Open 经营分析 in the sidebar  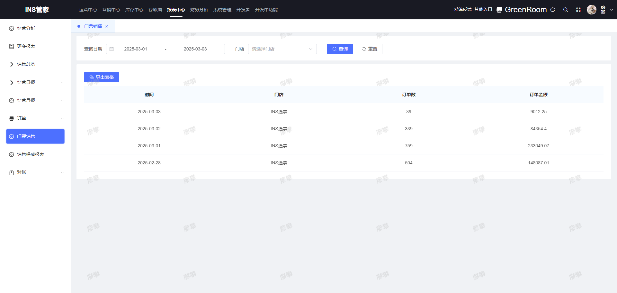point(35,28)
